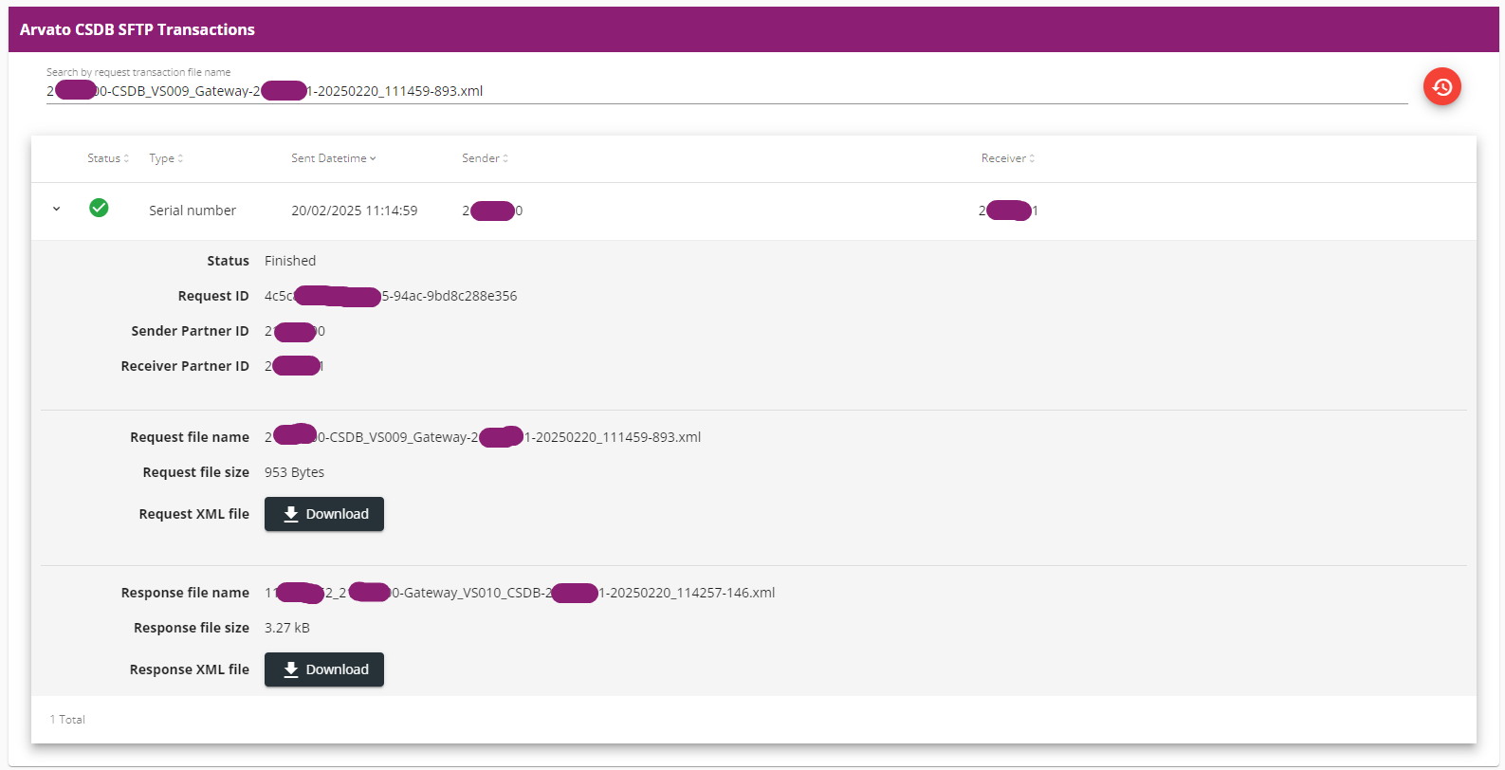Select the Sender Partner ID value
The height and width of the screenshot is (770, 1505).
click(295, 331)
